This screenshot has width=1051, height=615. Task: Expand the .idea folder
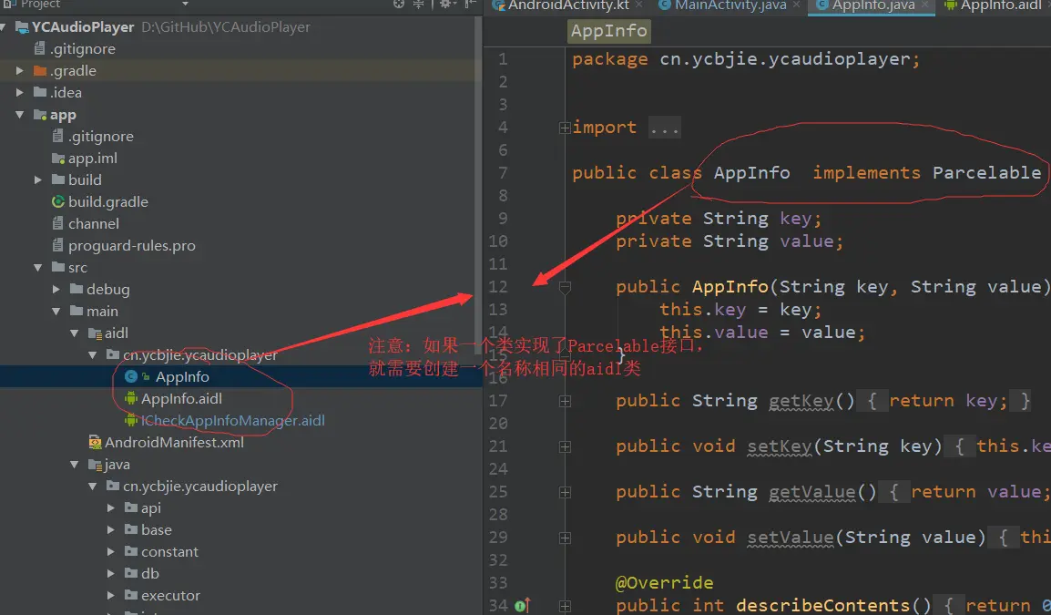click(x=19, y=93)
